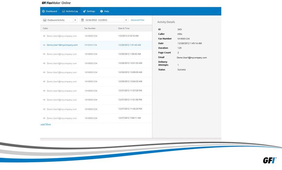Select the entry dated 12/28/2012 12:51:33 AM

[96, 63]
